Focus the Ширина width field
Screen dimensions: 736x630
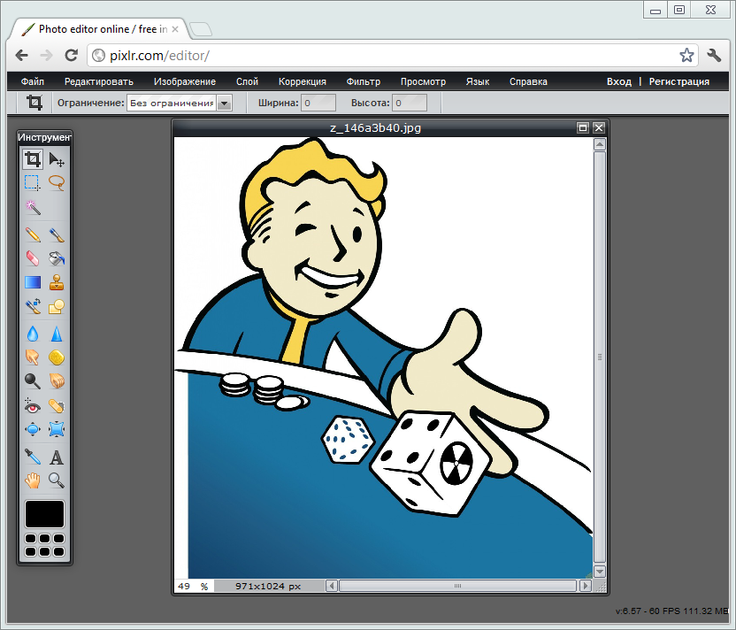coord(318,103)
